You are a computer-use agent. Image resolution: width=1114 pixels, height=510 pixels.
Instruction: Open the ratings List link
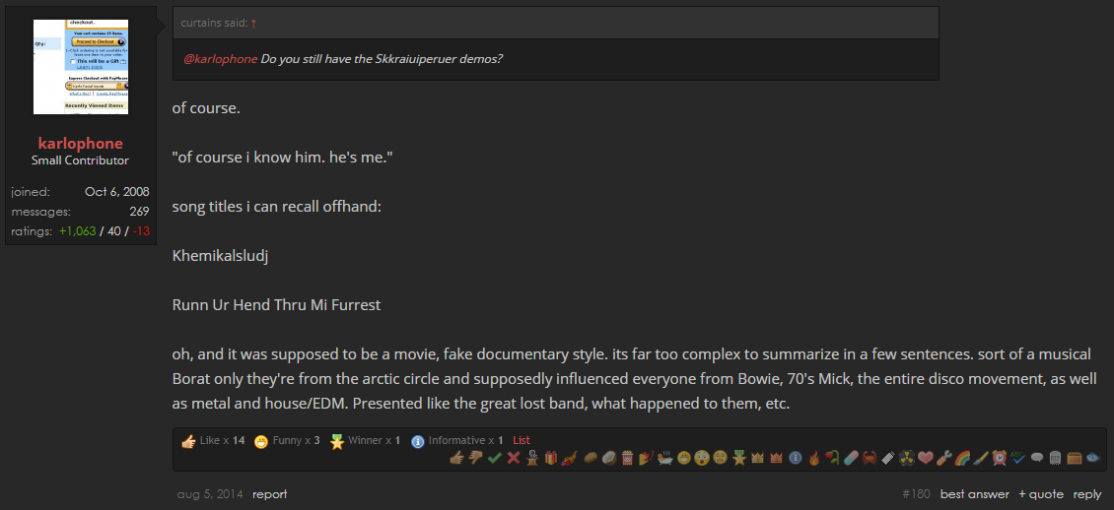click(522, 440)
